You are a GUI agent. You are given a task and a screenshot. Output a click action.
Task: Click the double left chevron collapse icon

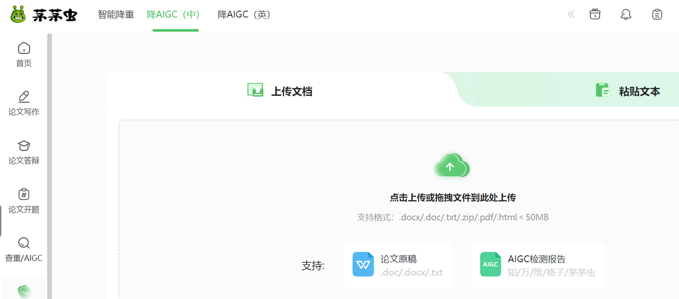click(571, 15)
